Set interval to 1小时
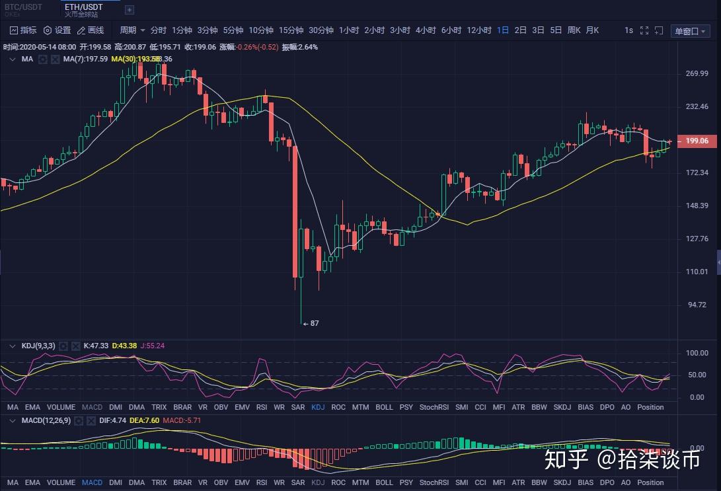Screen dimensions: 721x491 pos(349,30)
